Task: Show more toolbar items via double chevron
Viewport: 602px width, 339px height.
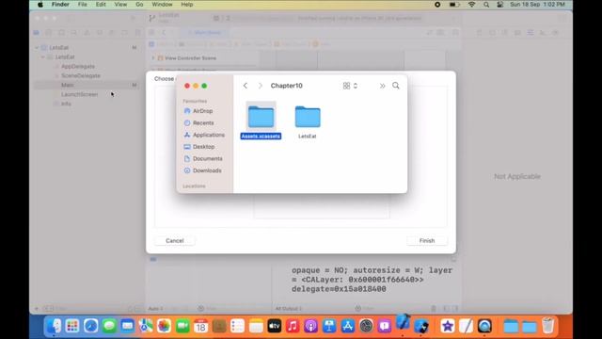Action: 383,86
